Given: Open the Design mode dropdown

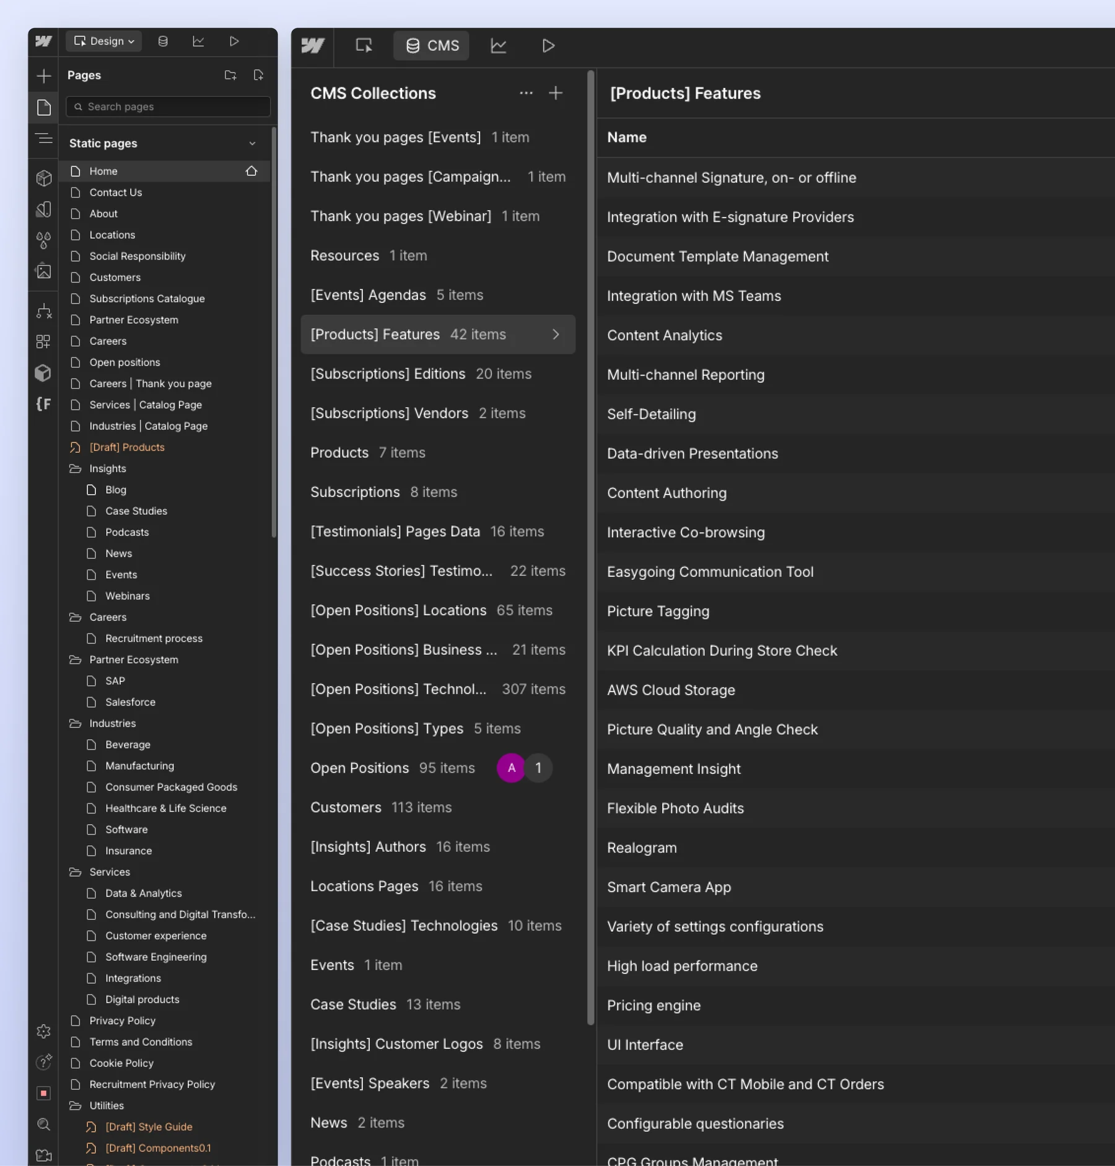Looking at the screenshot, I should [104, 41].
